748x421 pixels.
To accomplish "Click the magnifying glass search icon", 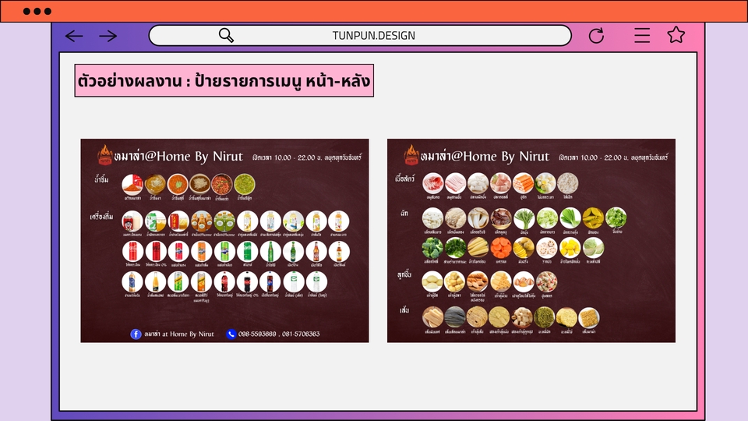I will pos(226,35).
